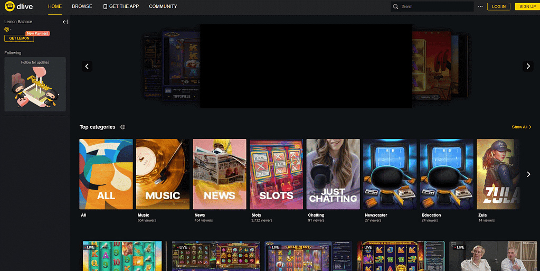The image size is (540, 271).
Task: Click the Education label under its card
Action: [x=431, y=215]
